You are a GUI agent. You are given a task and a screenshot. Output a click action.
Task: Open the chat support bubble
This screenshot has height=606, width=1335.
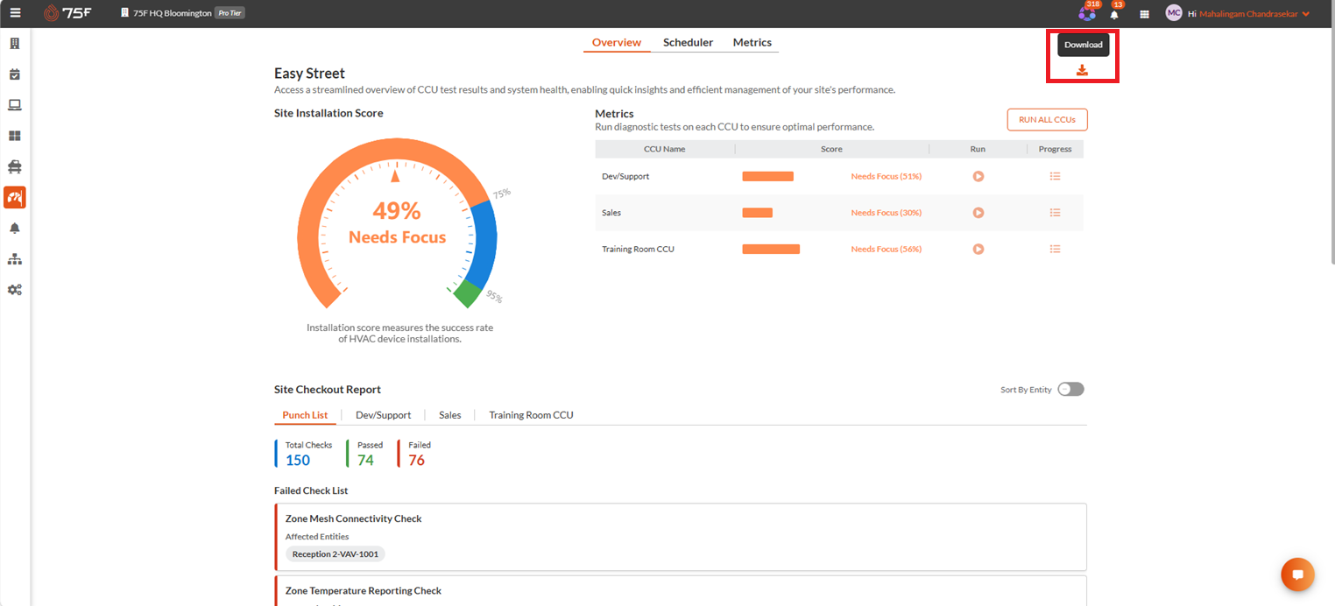coord(1297,574)
